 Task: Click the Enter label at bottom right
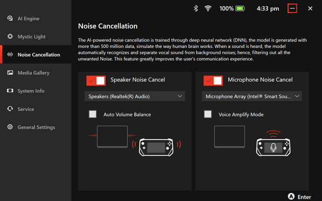[304, 197]
